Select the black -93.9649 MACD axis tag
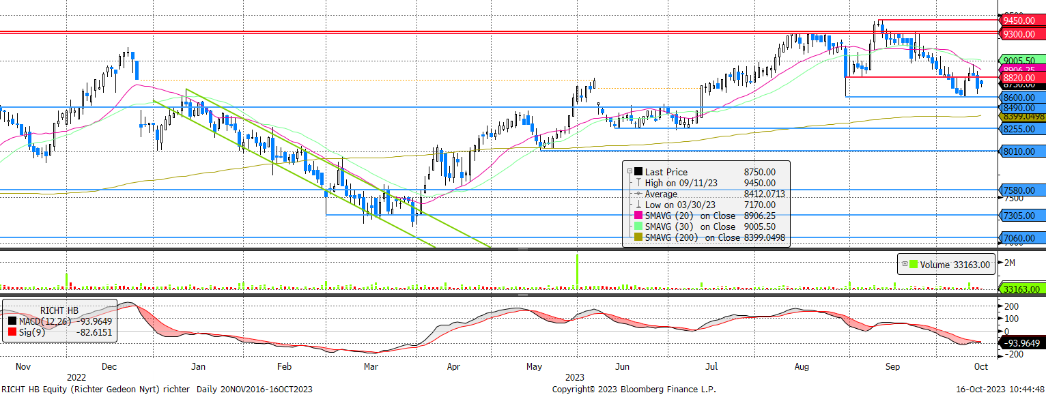Viewport: 1046px width, 395px height. coord(1021,343)
